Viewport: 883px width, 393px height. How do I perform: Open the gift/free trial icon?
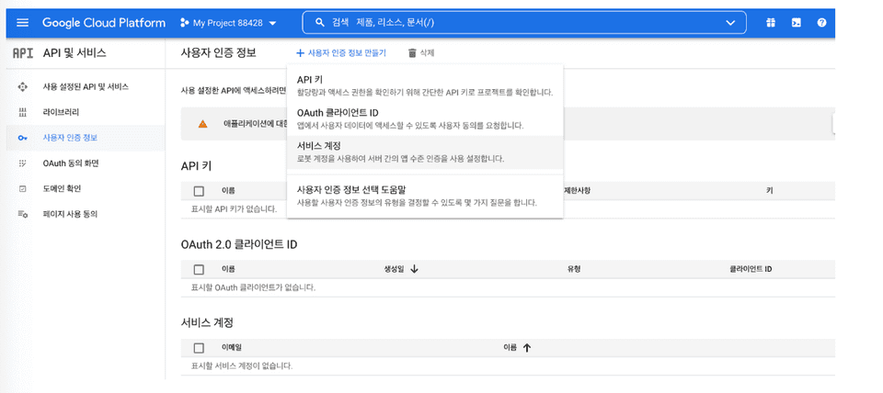[x=771, y=23]
